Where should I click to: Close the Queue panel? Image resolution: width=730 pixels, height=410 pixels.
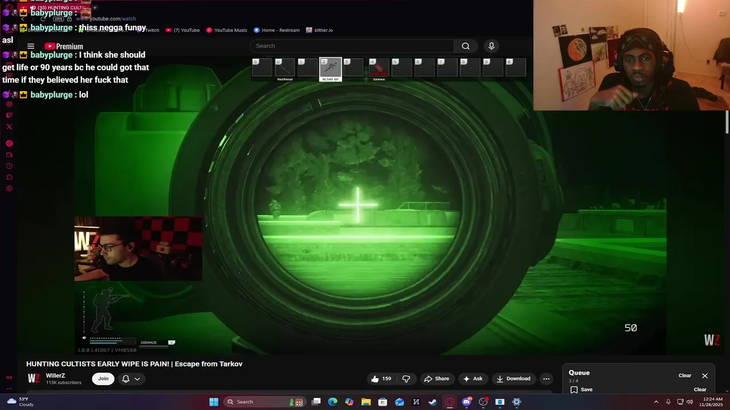705,376
